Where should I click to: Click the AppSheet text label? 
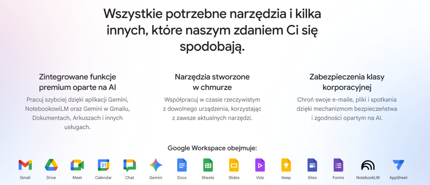(399, 177)
